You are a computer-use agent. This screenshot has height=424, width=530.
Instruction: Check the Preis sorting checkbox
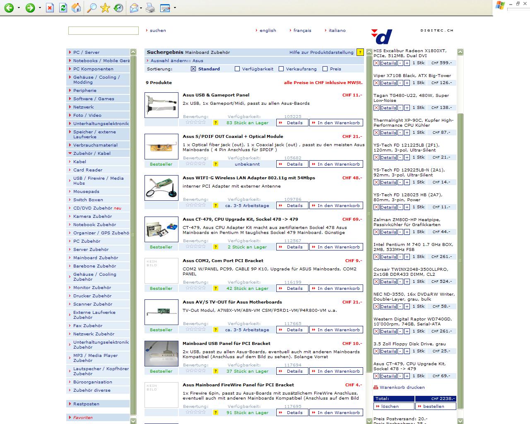pos(325,69)
